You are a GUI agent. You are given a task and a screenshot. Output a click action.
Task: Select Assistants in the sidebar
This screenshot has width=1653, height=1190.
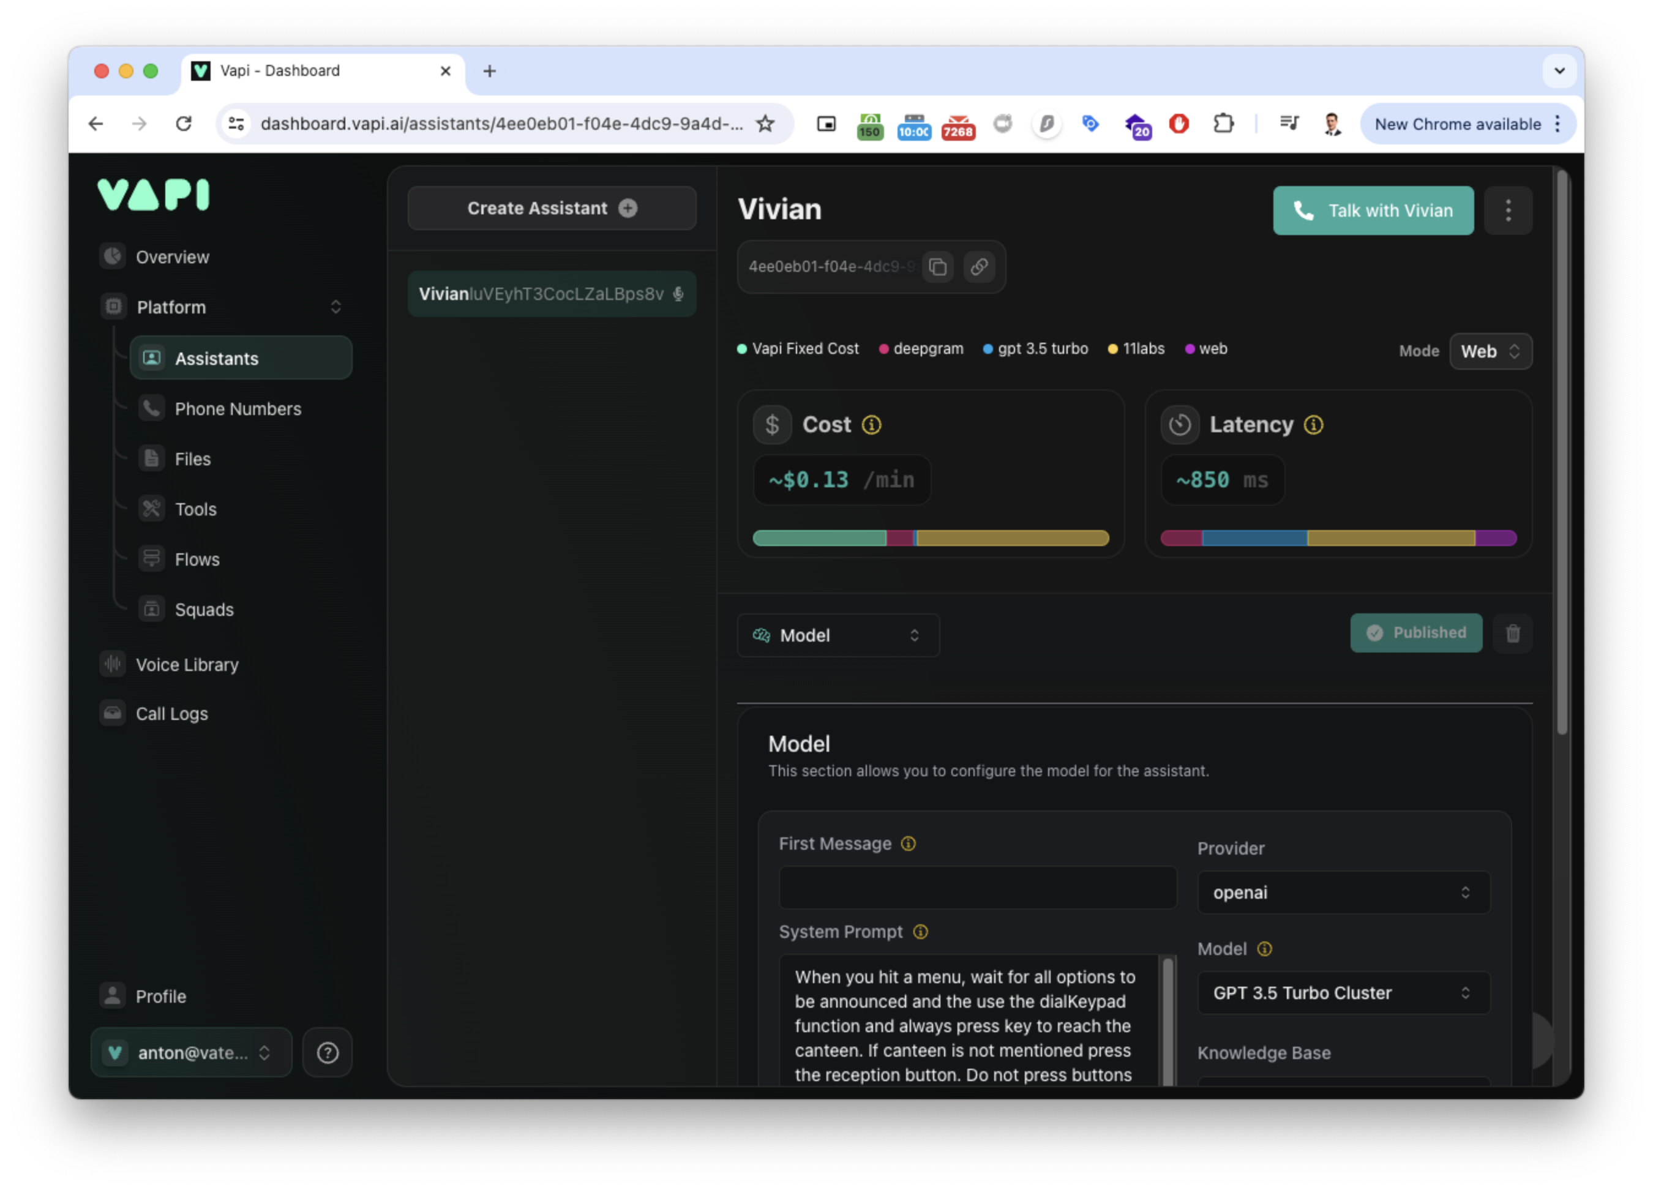pyautogui.click(x=241, y=358)
